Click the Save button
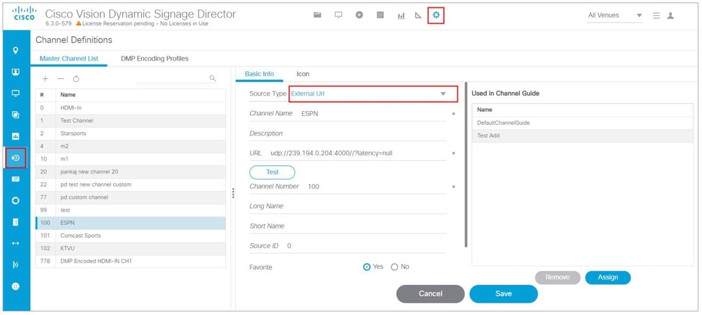Image resolution: width=702 pixels, height=315 pixels. pos(503,294)
